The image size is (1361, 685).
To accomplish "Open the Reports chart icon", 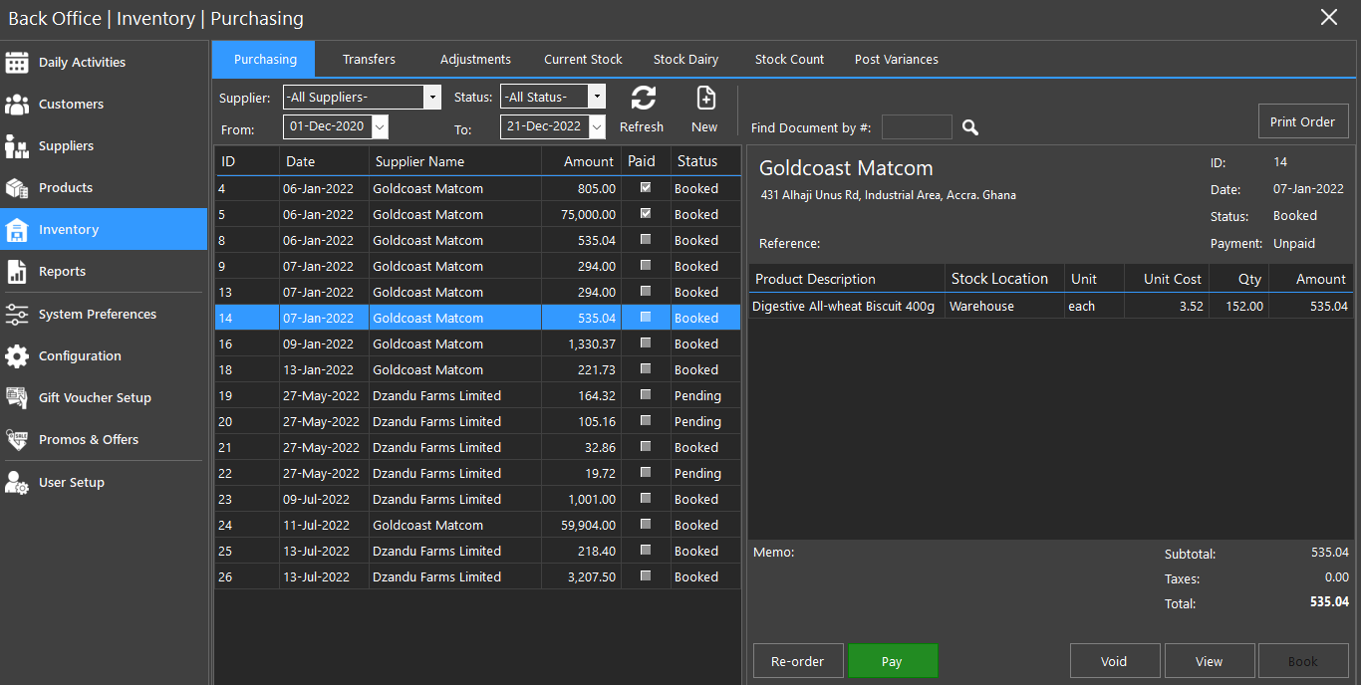I will pos(17,271).
